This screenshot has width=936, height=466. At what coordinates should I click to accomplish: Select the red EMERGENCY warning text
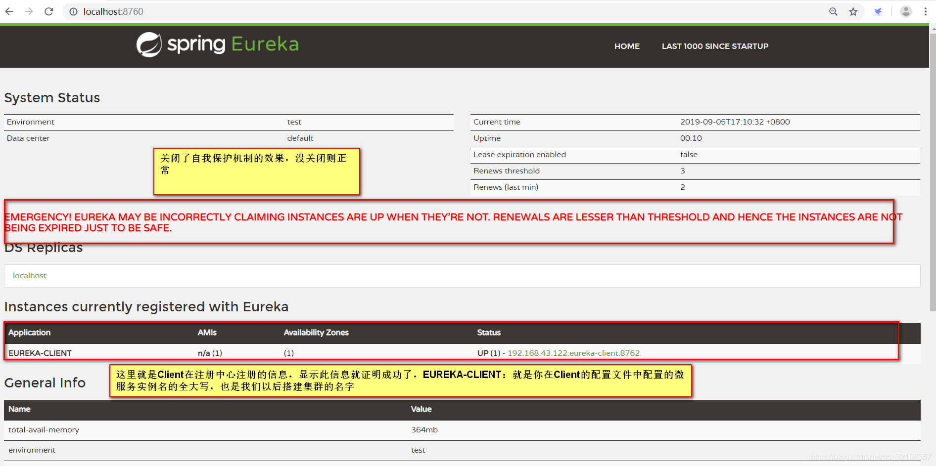click(453, 222)
